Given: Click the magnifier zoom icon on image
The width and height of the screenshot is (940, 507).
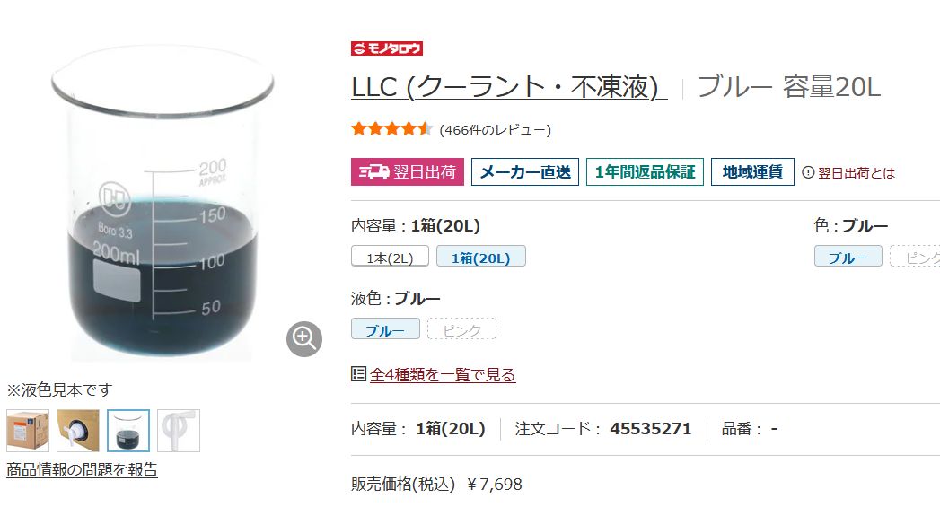Looking at the screenshot, I should tap(304, 338).
